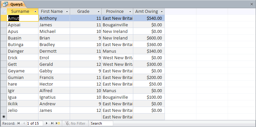Open the Province column filter dropdown
This screenshot has width=256, height=127.
130,12
